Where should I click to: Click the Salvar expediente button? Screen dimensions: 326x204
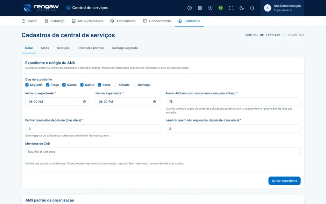(x=284, y=181)
